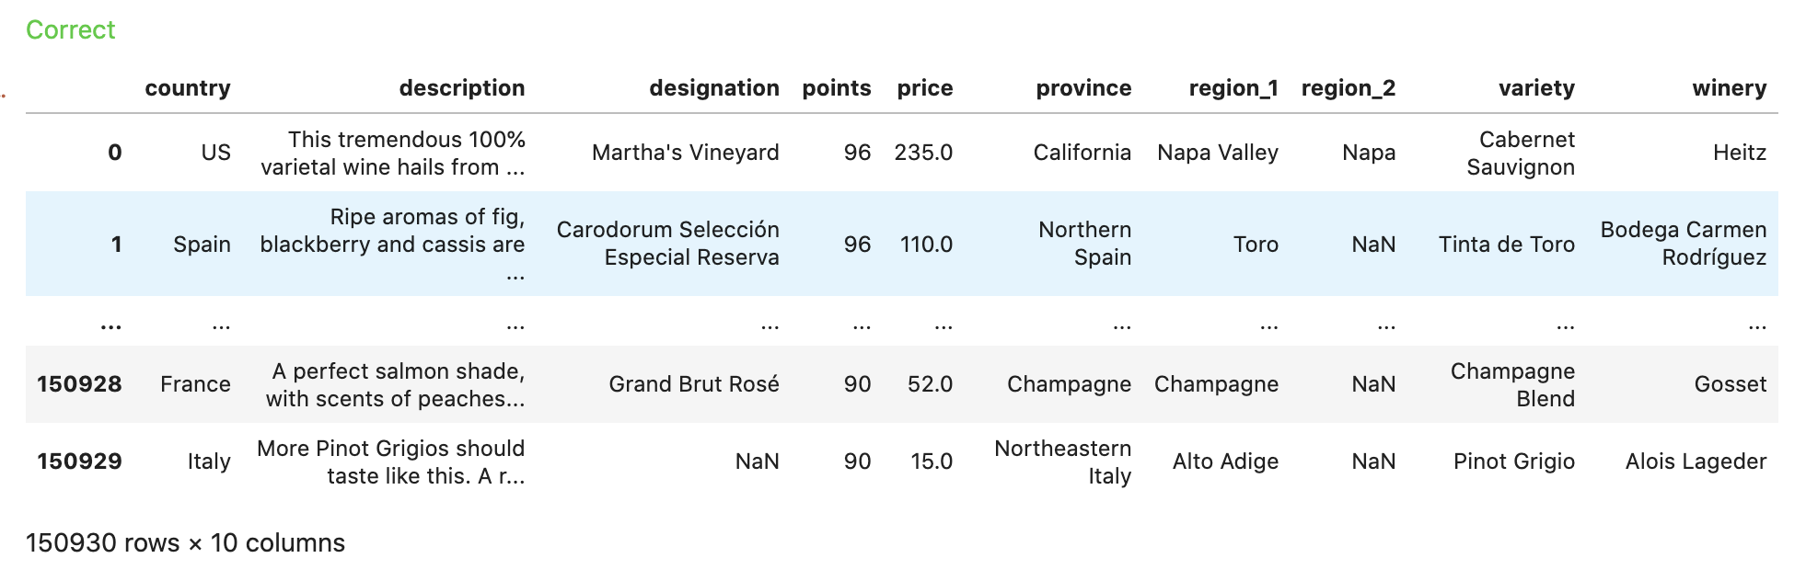
Task: Click the winery column header
Action: coord(1730,88)
